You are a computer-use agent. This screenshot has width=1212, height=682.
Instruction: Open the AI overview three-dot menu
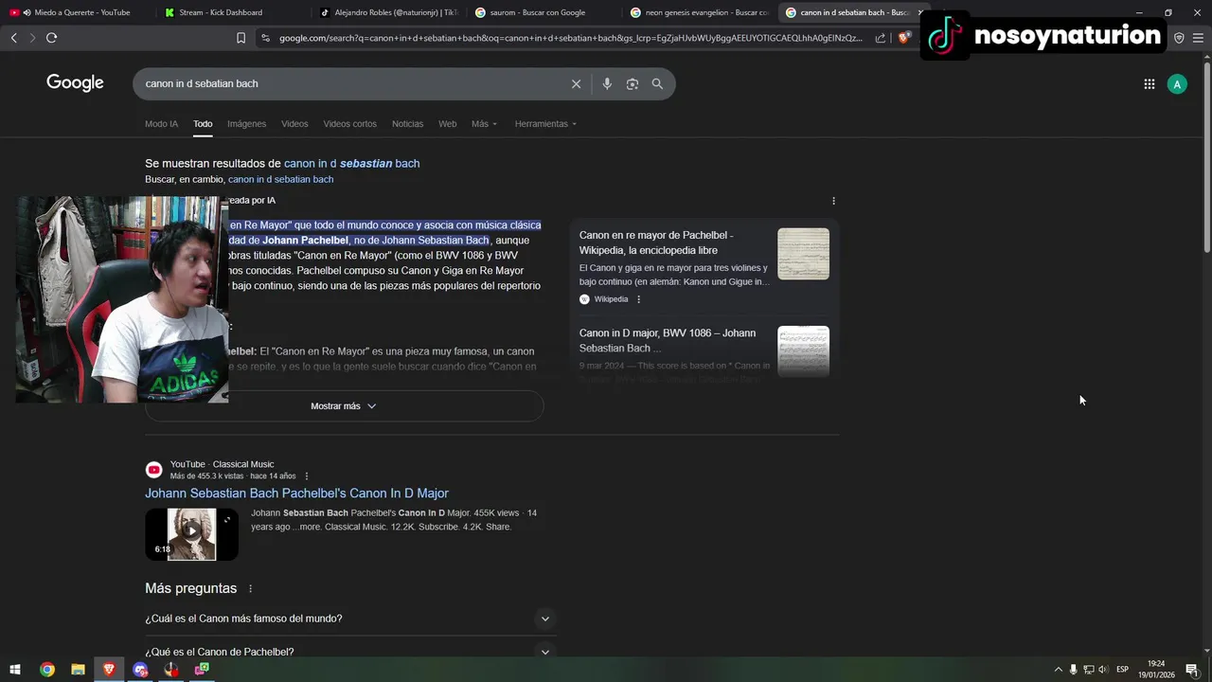(x=833, y=201)
